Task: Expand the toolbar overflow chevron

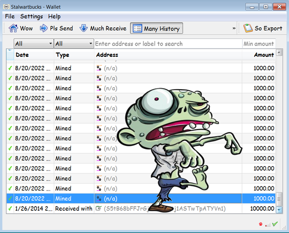Action: click(234, 28)
